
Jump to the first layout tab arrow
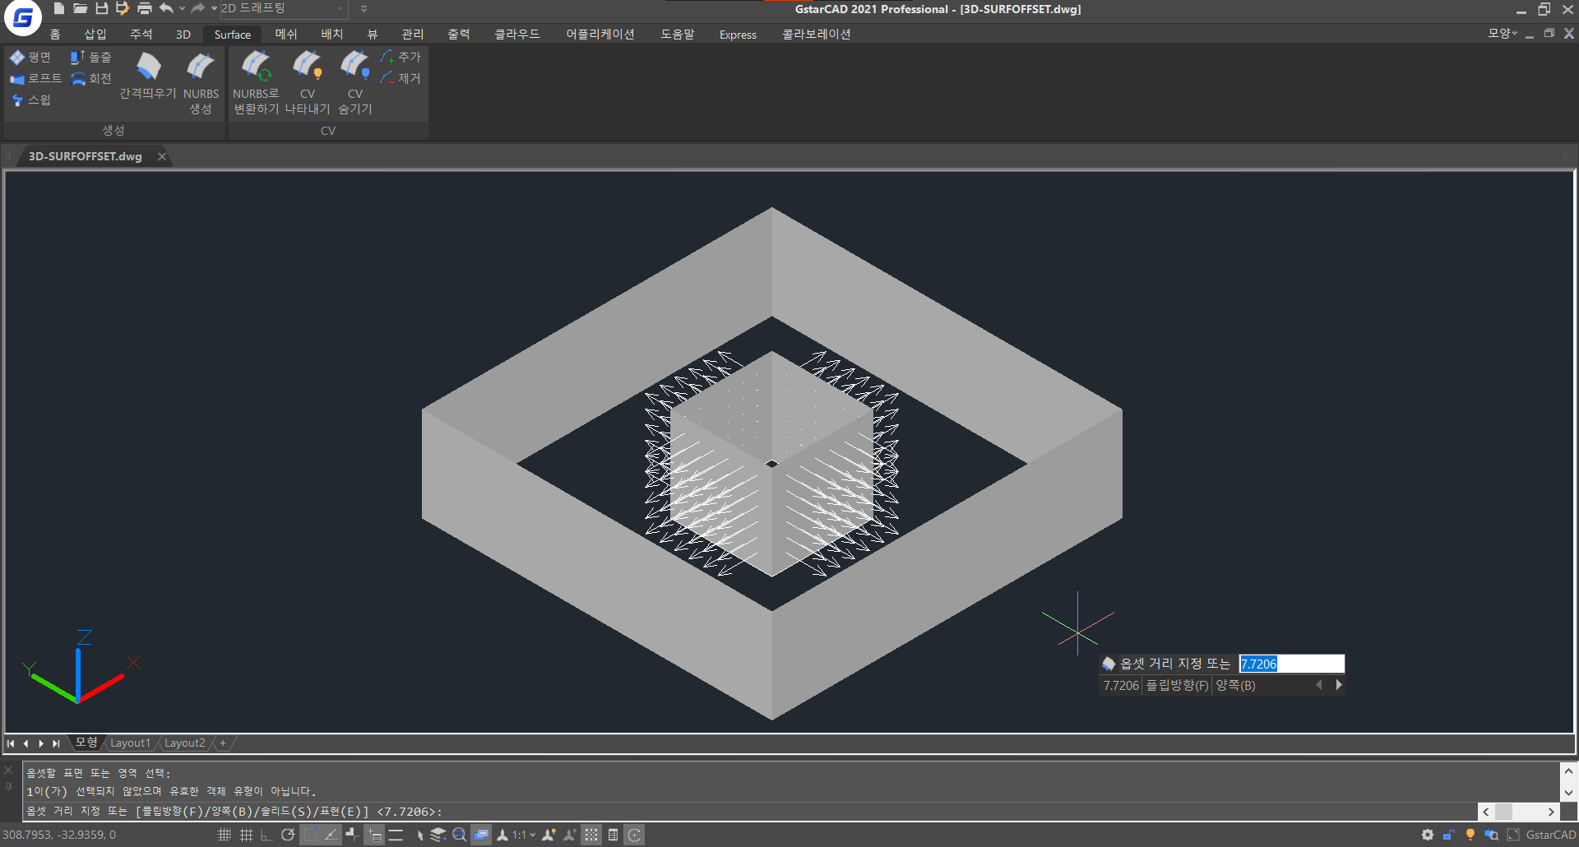tap(11, 743)
